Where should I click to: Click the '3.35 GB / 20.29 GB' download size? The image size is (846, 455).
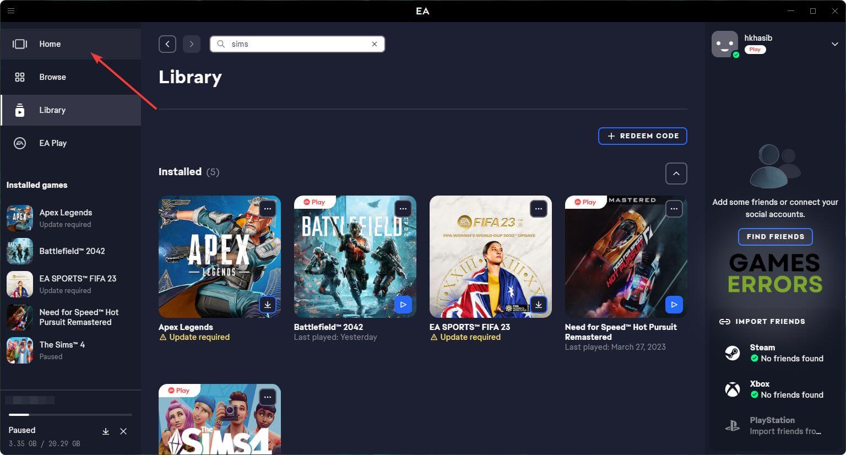pyautogui.click(x=45, y=443)
